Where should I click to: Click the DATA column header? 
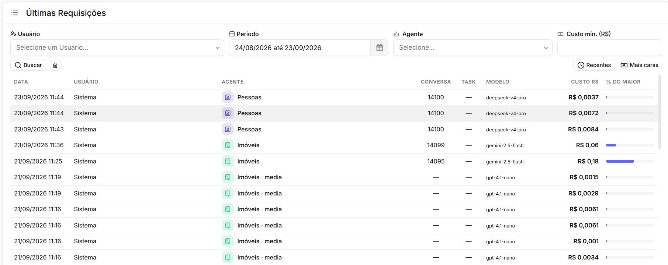coord(21,82)
